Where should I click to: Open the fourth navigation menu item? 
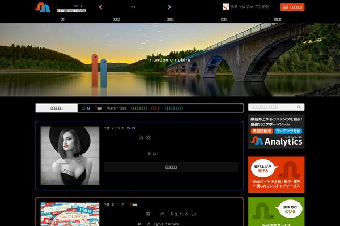pos(224,19)
